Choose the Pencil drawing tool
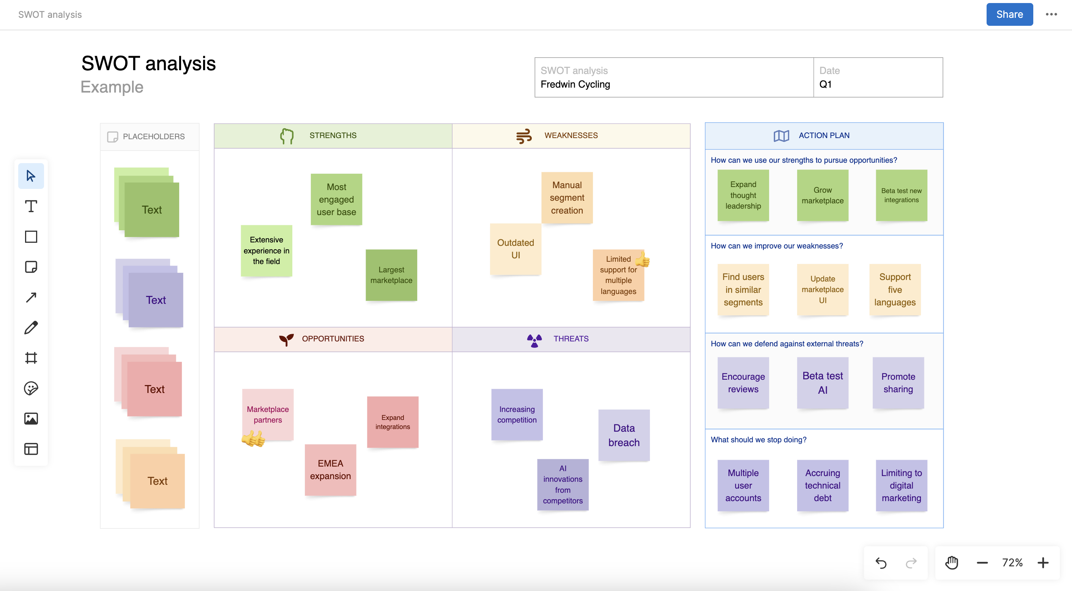 31,328
